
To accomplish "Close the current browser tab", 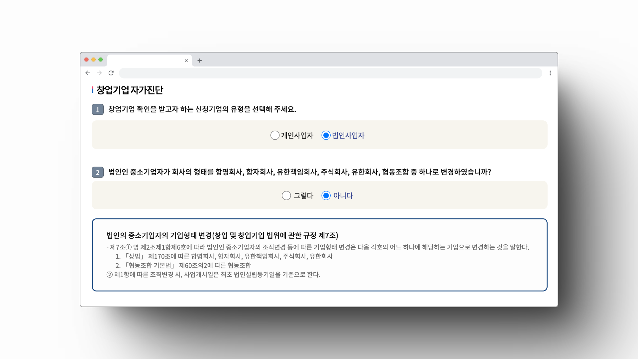I will pyautogui.click(x=186, y=60).
